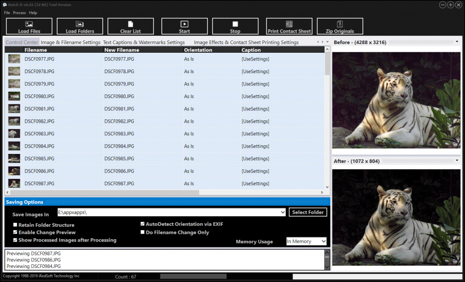Click the Clear List page icon
The width and height of the screenshot is (465, 282).
[x=130, y=24]
